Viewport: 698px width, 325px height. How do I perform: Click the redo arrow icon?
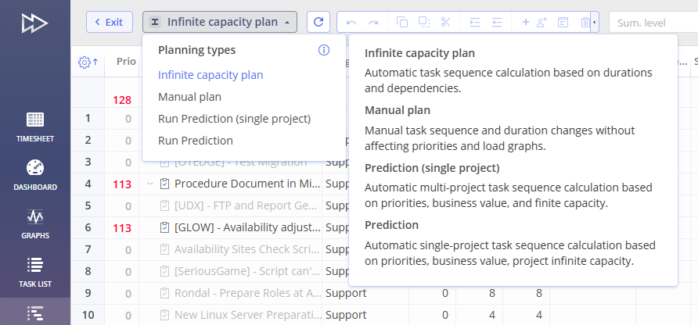[x=373, y=22]
